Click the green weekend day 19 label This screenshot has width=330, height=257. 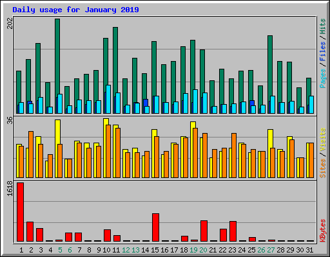coord(193,250)
